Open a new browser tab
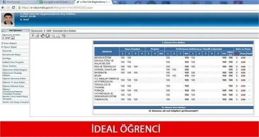 pyautogui.click(x=115, y=2)
